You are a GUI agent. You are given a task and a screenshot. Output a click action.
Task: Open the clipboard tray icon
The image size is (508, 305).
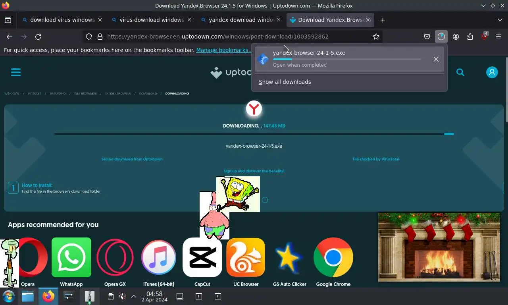[x=111, y=296]
